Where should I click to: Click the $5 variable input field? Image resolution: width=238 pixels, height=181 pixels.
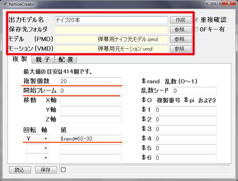click(x=186, y=148)
